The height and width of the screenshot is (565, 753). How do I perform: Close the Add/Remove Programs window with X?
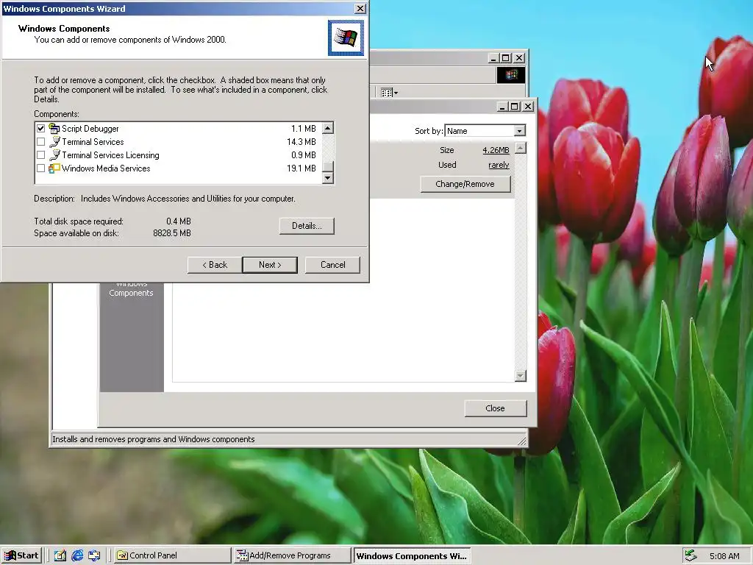tap(528, 107)
